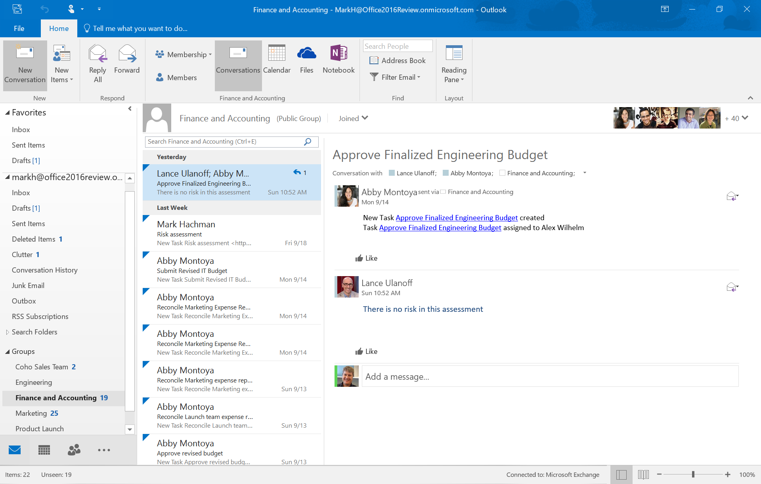This screenshot has width=761, height=484.
Task: Click the Like button under Lance Ulanoff message
Action: 366,351
